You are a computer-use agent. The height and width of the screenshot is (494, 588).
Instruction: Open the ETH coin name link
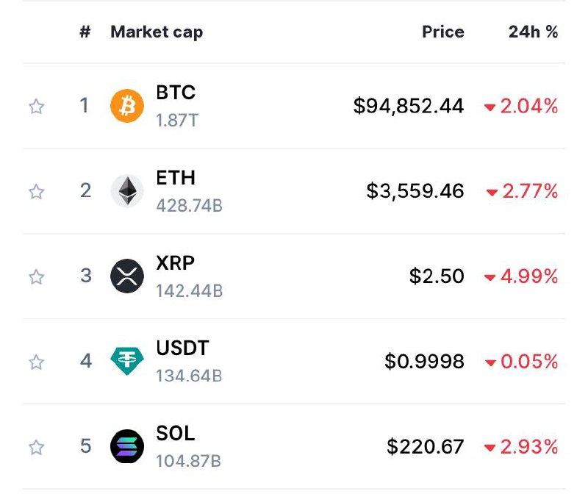[176, 177]
